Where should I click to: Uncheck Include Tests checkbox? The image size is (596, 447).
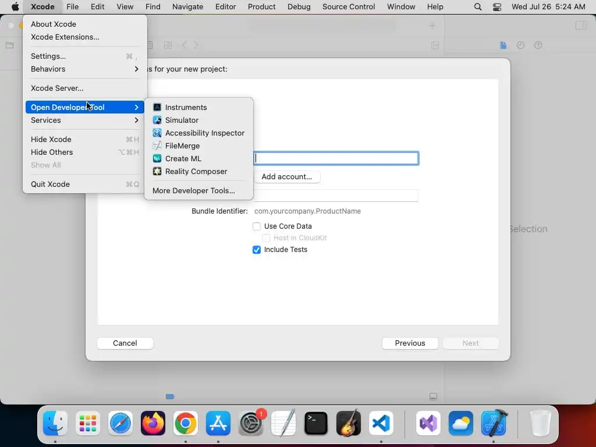coord(257,250)
